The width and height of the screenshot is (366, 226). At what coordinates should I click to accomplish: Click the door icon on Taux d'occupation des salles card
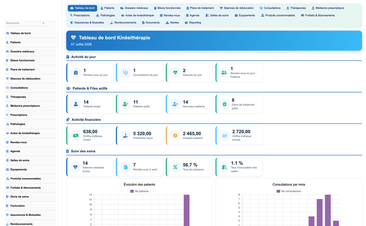click(x=224, y=167)
